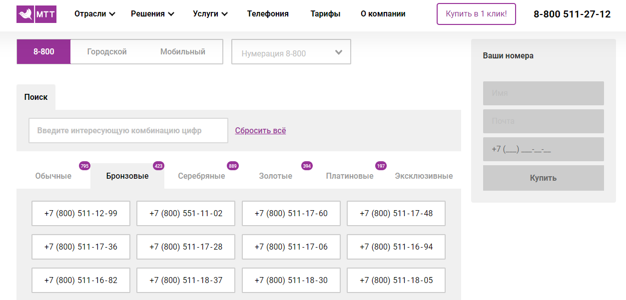
Task: Expand the Решения dropdown menu
Action: (x=152, y=14)
